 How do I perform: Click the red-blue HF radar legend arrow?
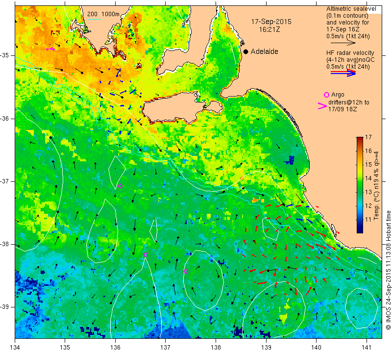coord(343,73)
